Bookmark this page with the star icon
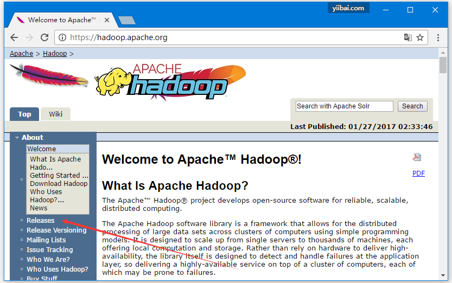 (x=420, y=37)
